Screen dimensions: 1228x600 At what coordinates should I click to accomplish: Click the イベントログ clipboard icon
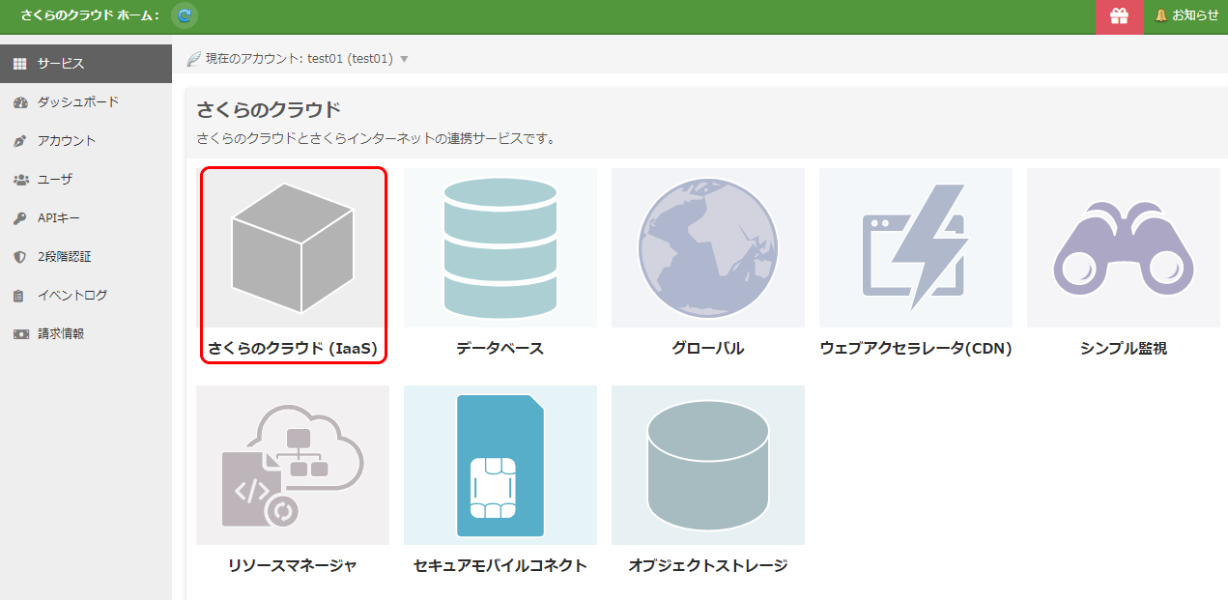[x=20, y=296]
